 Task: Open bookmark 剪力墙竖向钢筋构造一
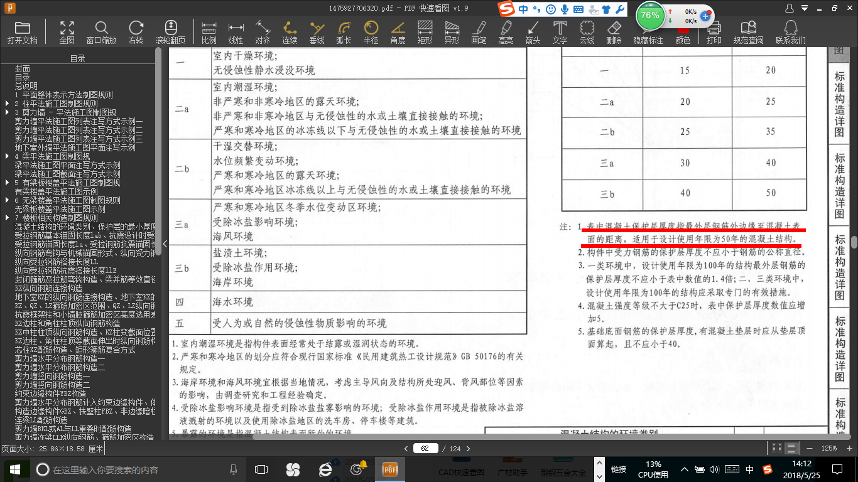point(53,376)
